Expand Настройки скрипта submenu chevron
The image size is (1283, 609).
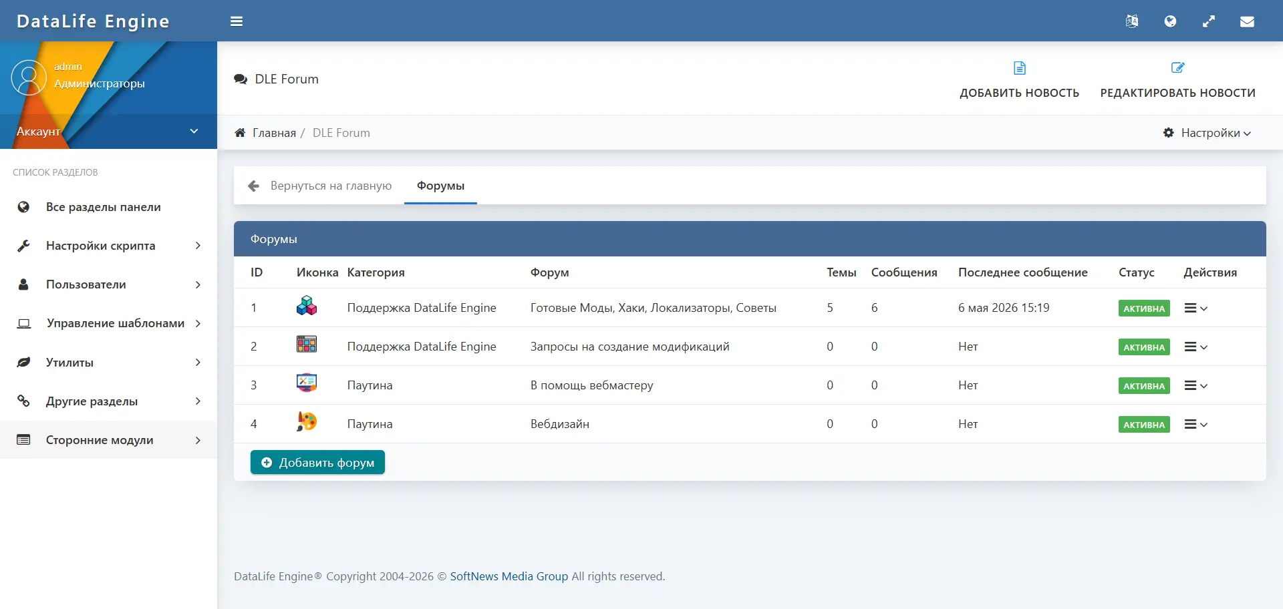coord(198,246)
